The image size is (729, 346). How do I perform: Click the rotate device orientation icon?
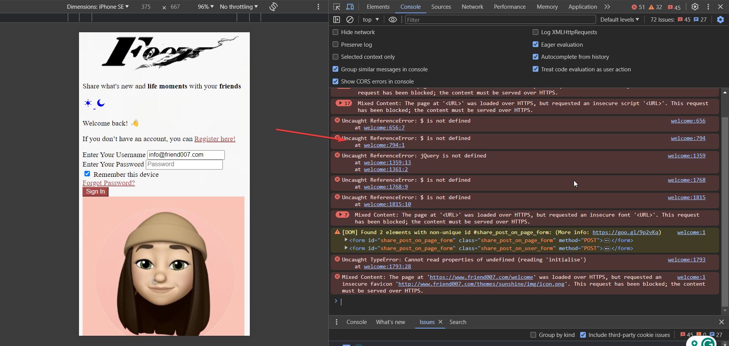[x=273, y=7]
